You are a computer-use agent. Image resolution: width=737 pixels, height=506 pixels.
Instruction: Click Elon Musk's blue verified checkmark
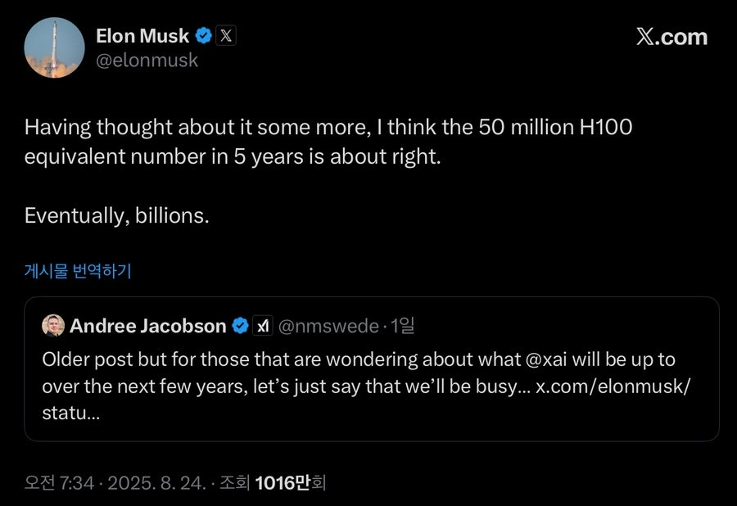pyautogui.click(x=204, y=36)
